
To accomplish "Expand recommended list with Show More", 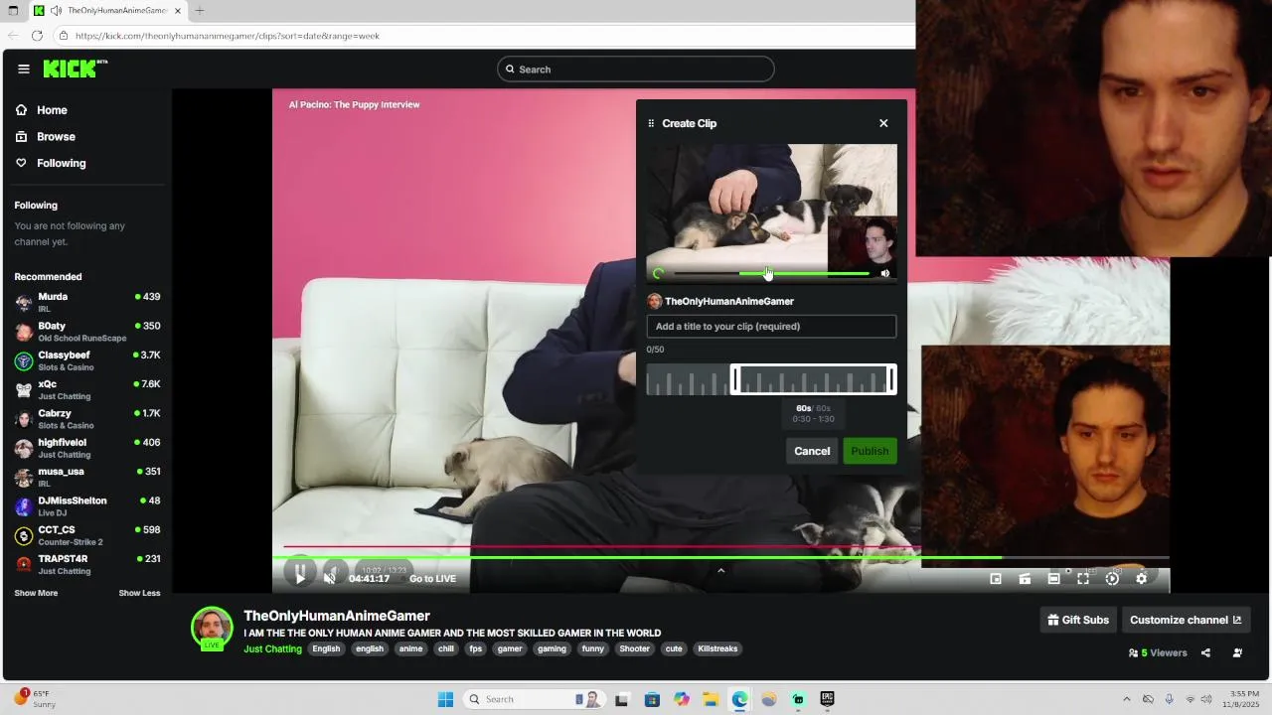I will click(36, 593).
